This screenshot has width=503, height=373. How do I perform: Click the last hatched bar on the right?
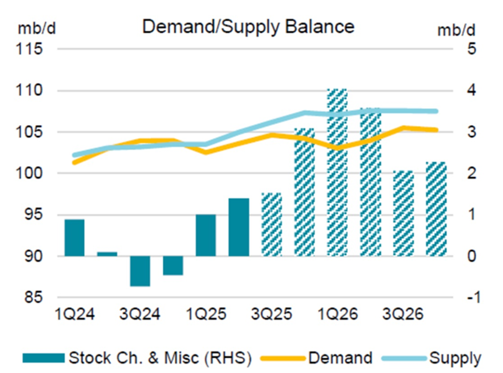(x=436, y=209)
